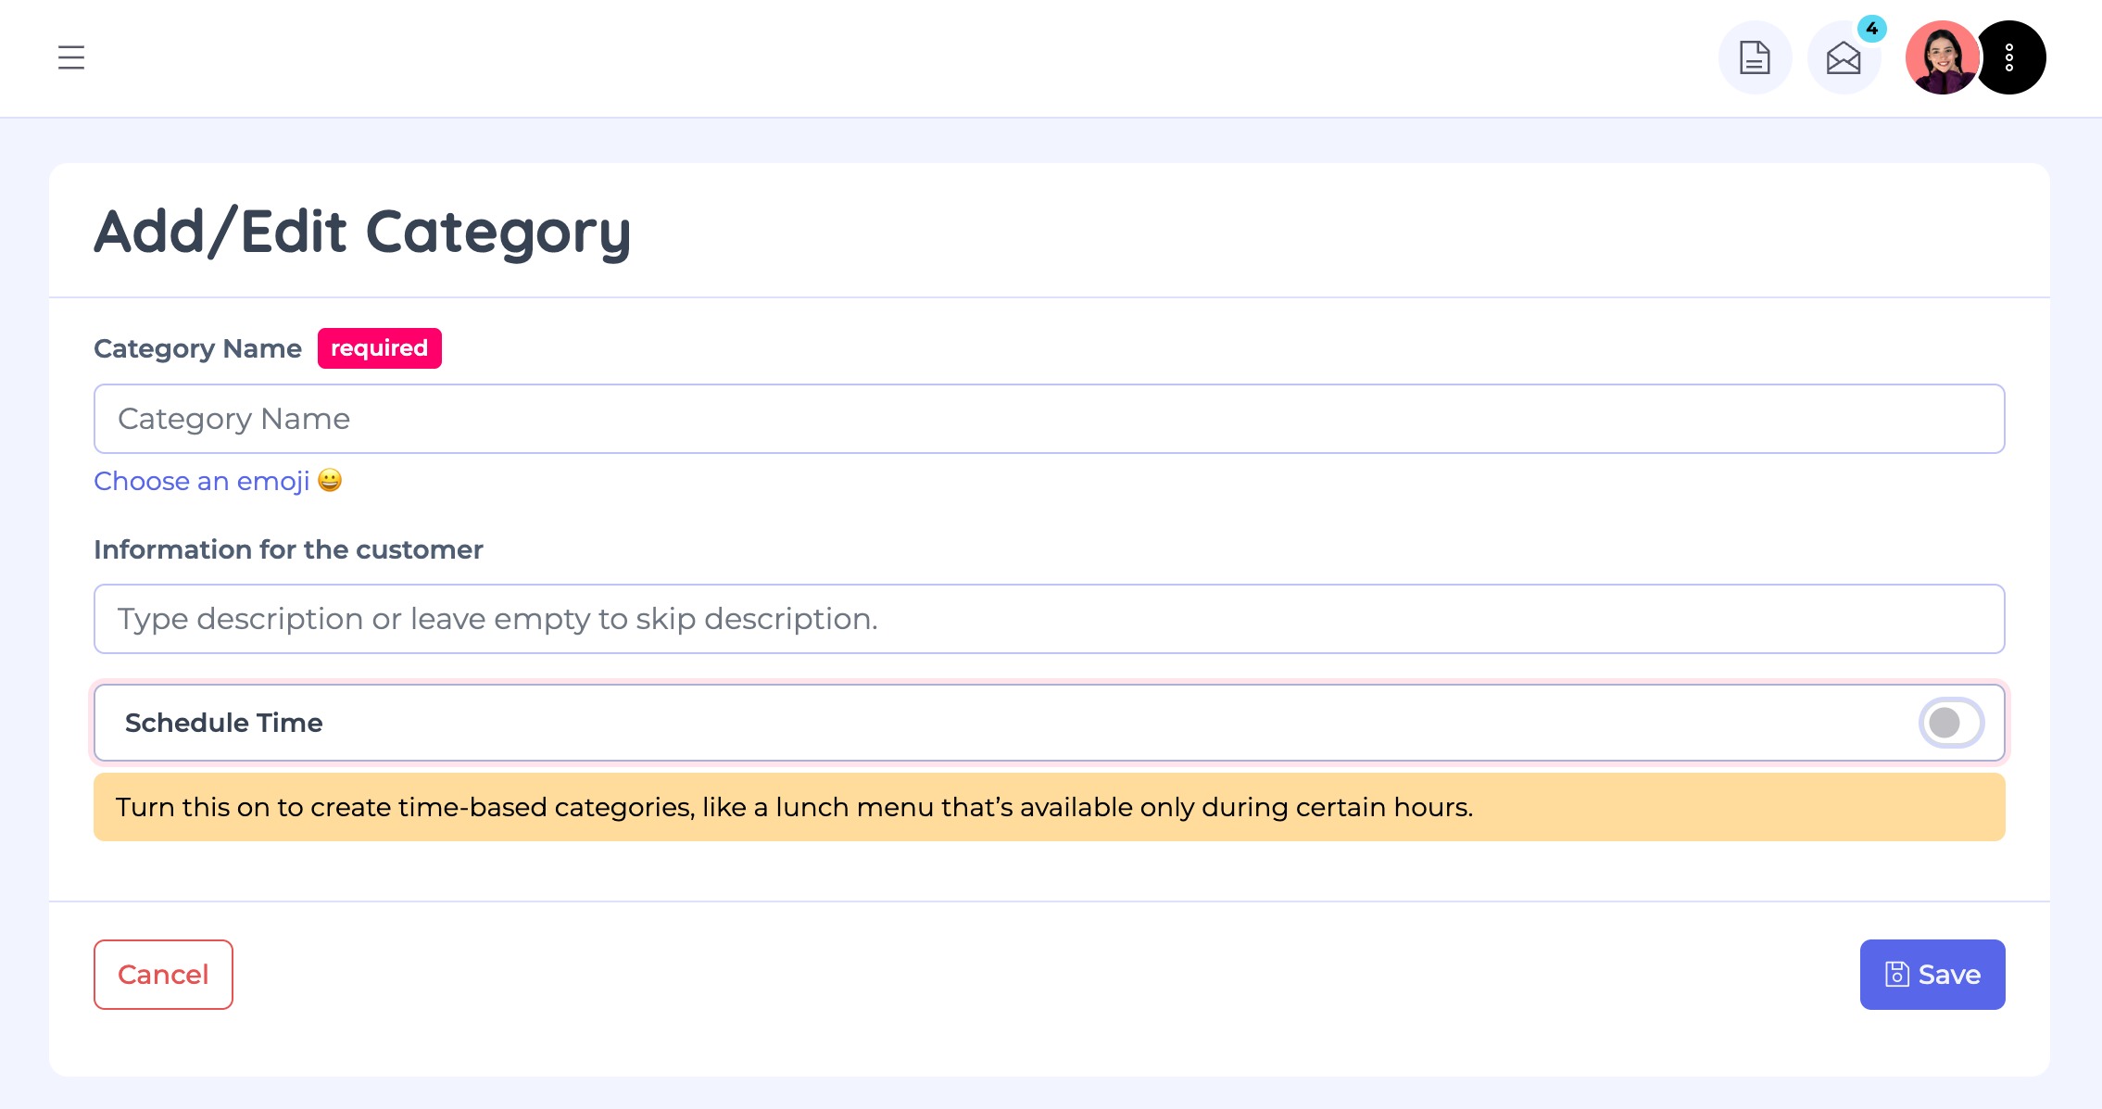Viewport: 2102px width, 1109px height.
Task: Click the document page icon in header
Action: 1755,57
